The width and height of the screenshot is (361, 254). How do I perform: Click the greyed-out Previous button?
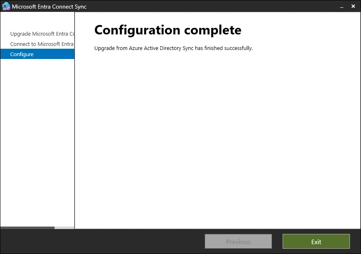pyautogui.click(x=238, y=242)
